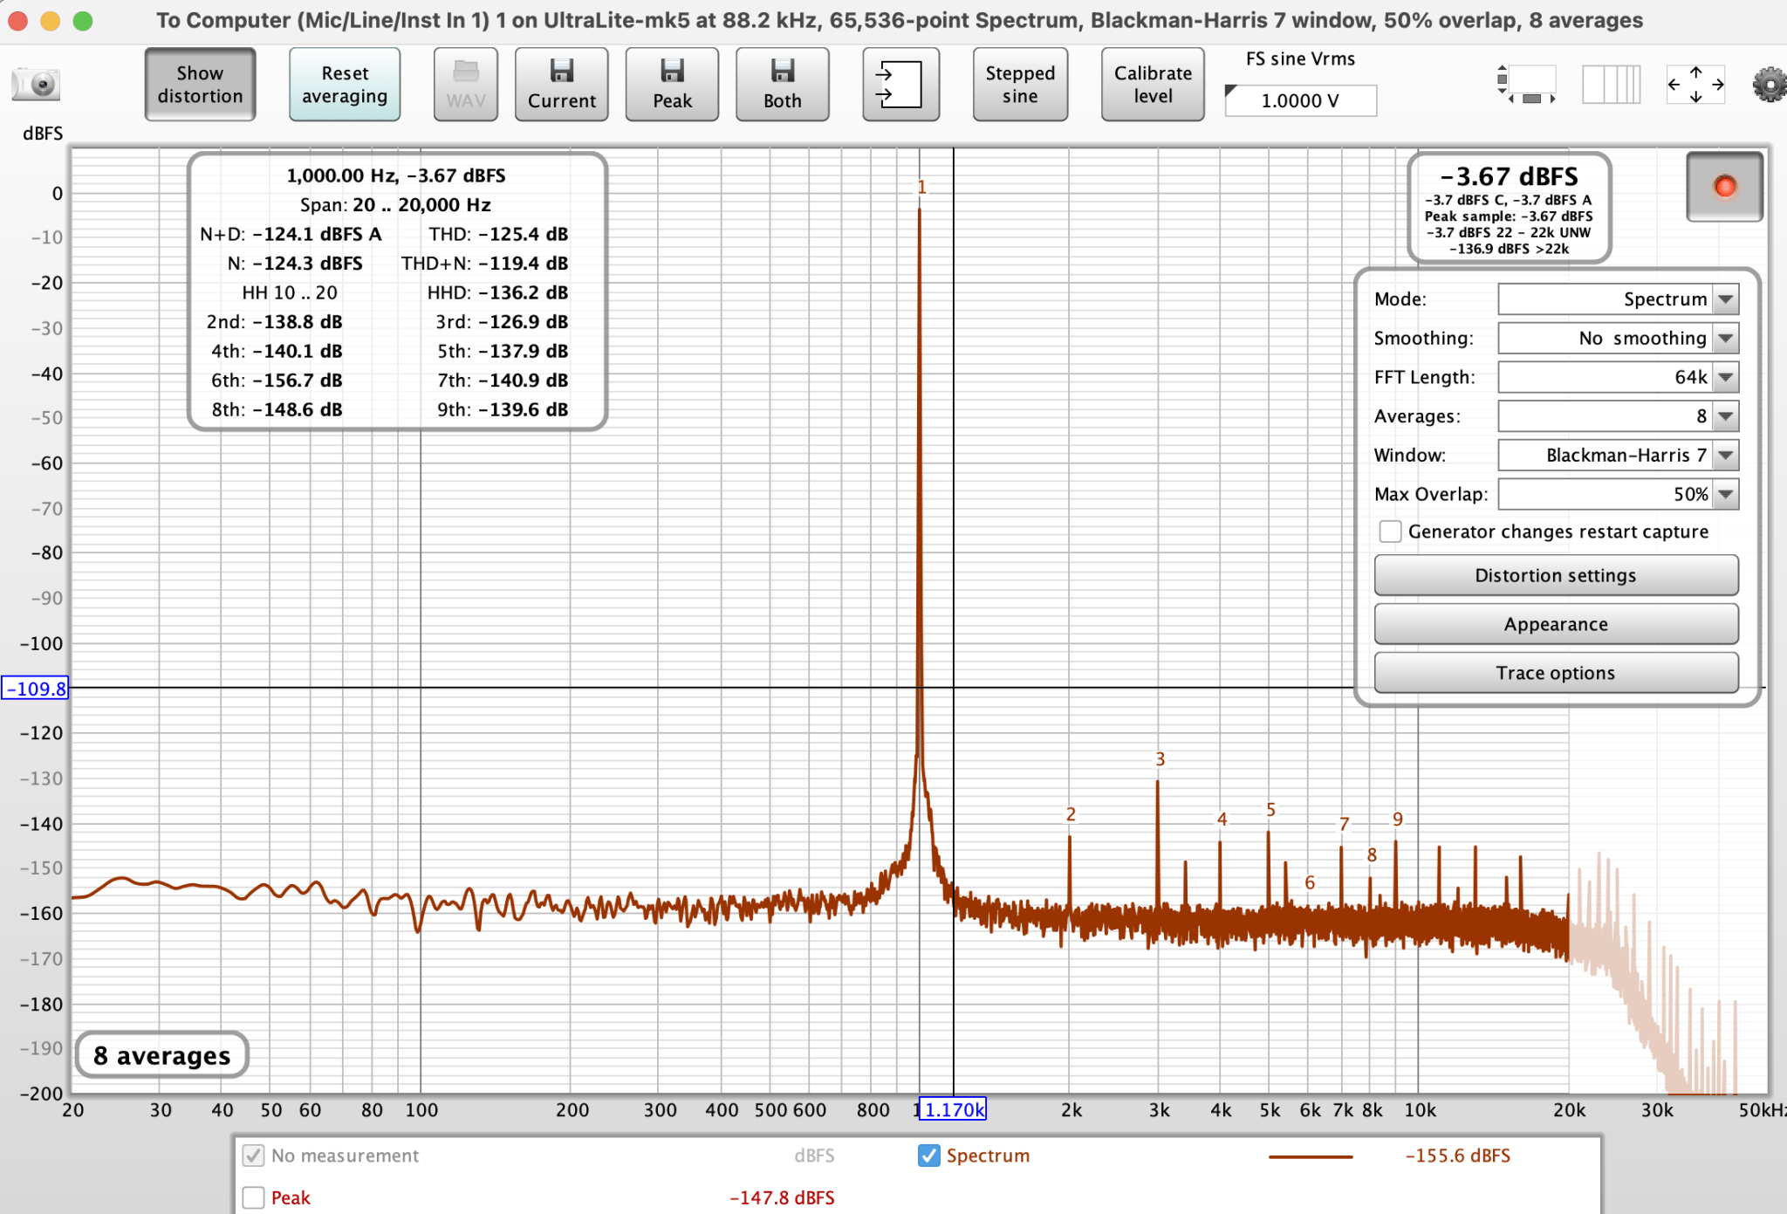The width and height of the screenshot is (1787, 1214).
Task: Click the THD+N: -119.4 dB value
Action: pos(484,264)
